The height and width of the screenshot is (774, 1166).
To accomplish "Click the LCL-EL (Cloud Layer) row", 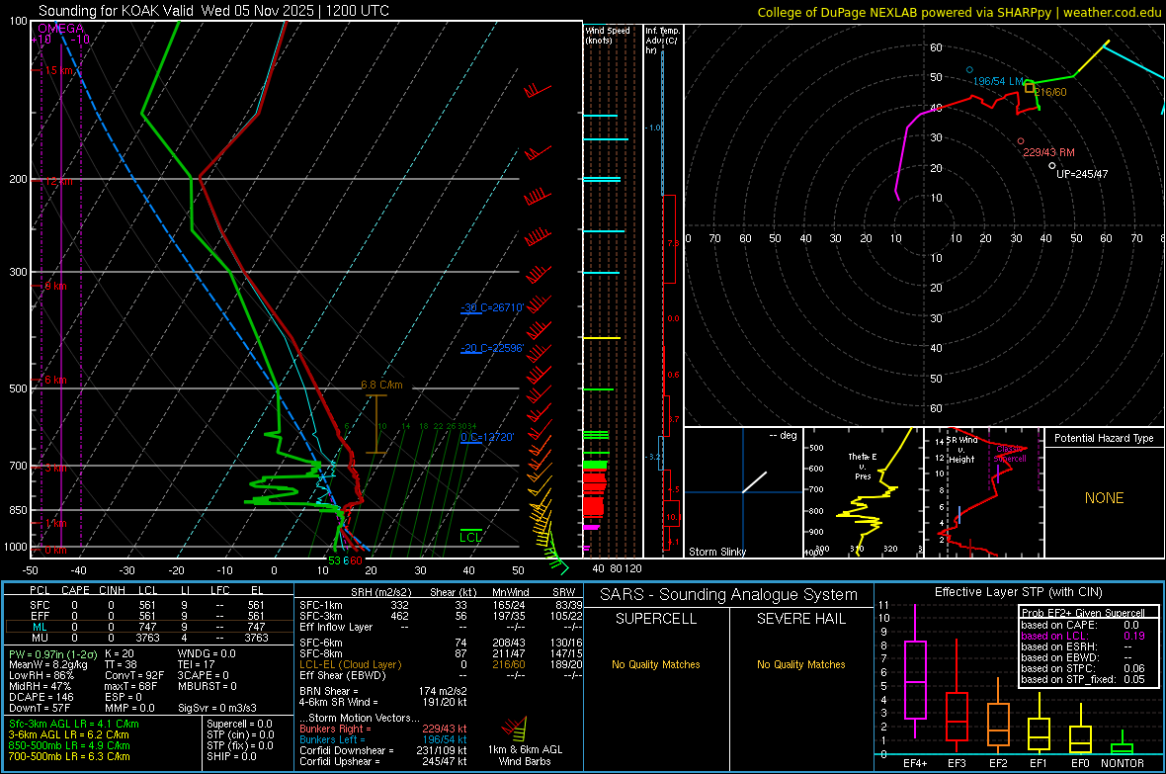I will (441, 664).
